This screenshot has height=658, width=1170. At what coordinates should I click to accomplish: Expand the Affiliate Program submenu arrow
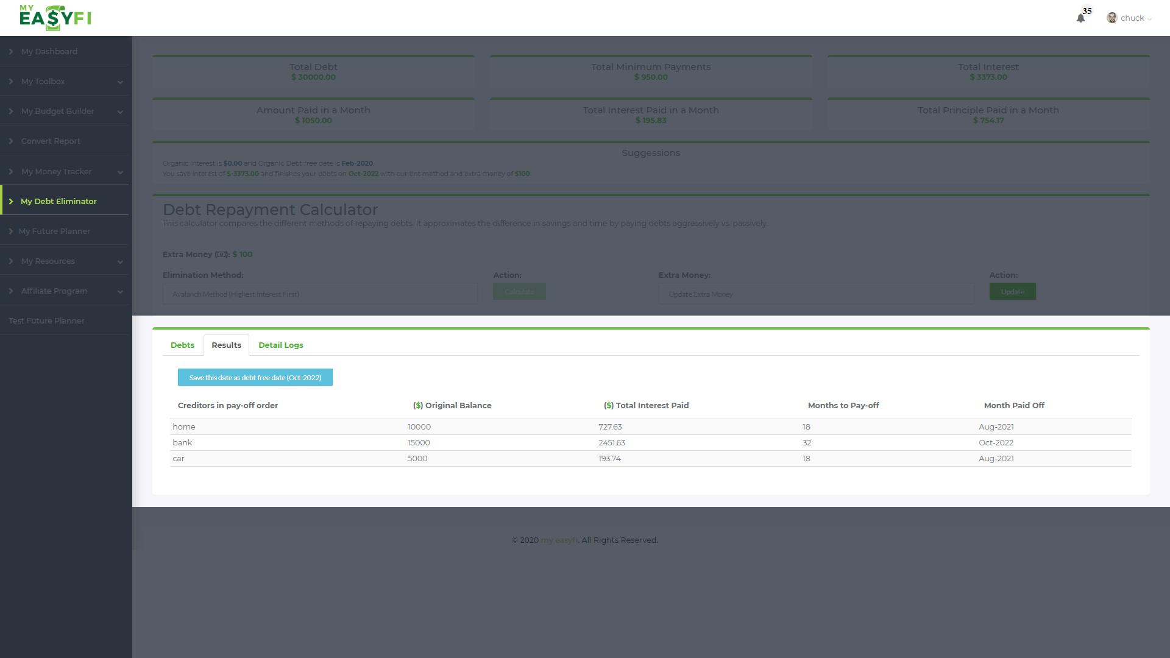pos(120,291)
